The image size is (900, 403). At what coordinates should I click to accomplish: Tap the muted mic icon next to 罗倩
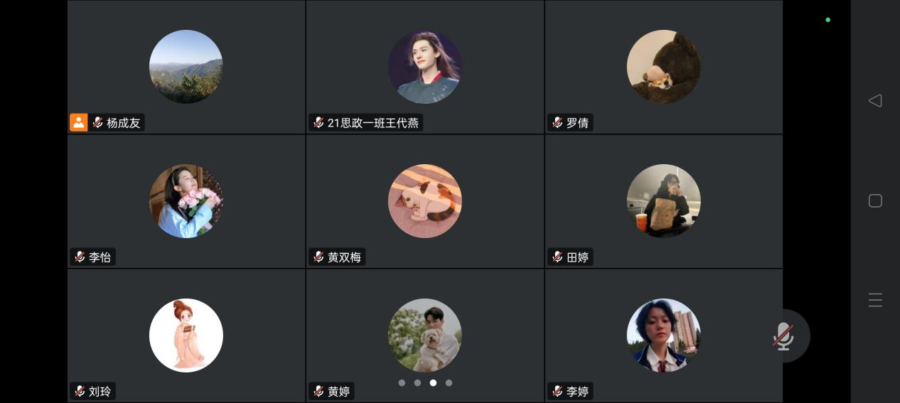coord(557,122)
